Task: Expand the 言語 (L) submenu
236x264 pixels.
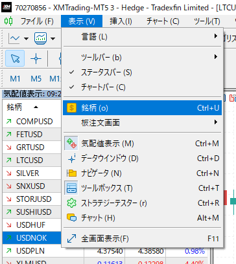Action: click(x=143, y=37)
